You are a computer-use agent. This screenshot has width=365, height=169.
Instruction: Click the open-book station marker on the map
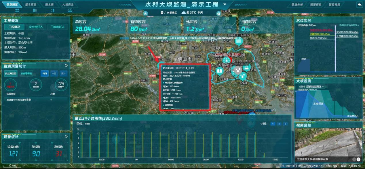coord(219,71)
